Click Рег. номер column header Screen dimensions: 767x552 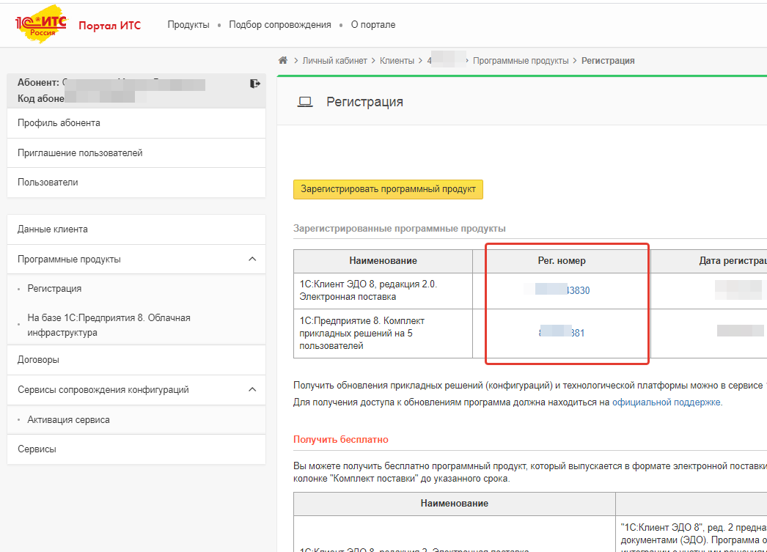click(x=562, y=261)
